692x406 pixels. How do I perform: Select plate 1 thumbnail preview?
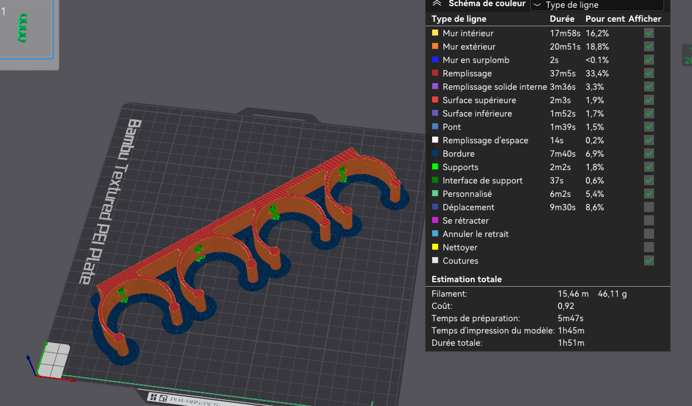(x=26, y=29)
